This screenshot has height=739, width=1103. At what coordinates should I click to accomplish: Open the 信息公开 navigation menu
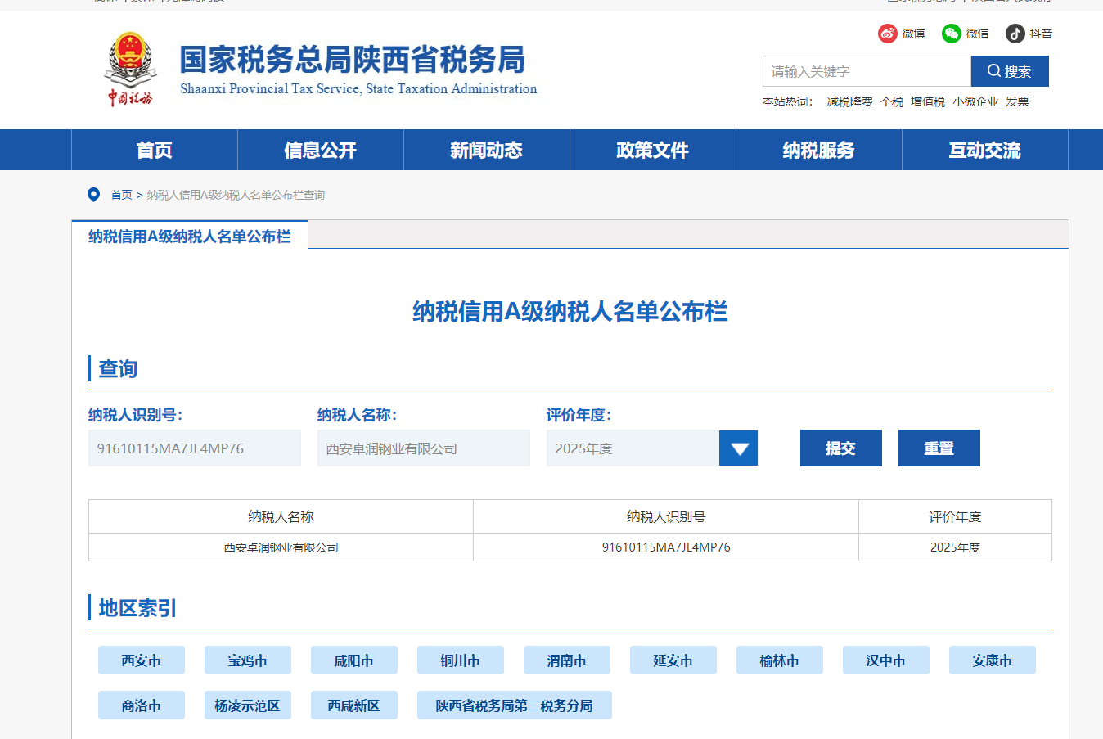[321, 150]
